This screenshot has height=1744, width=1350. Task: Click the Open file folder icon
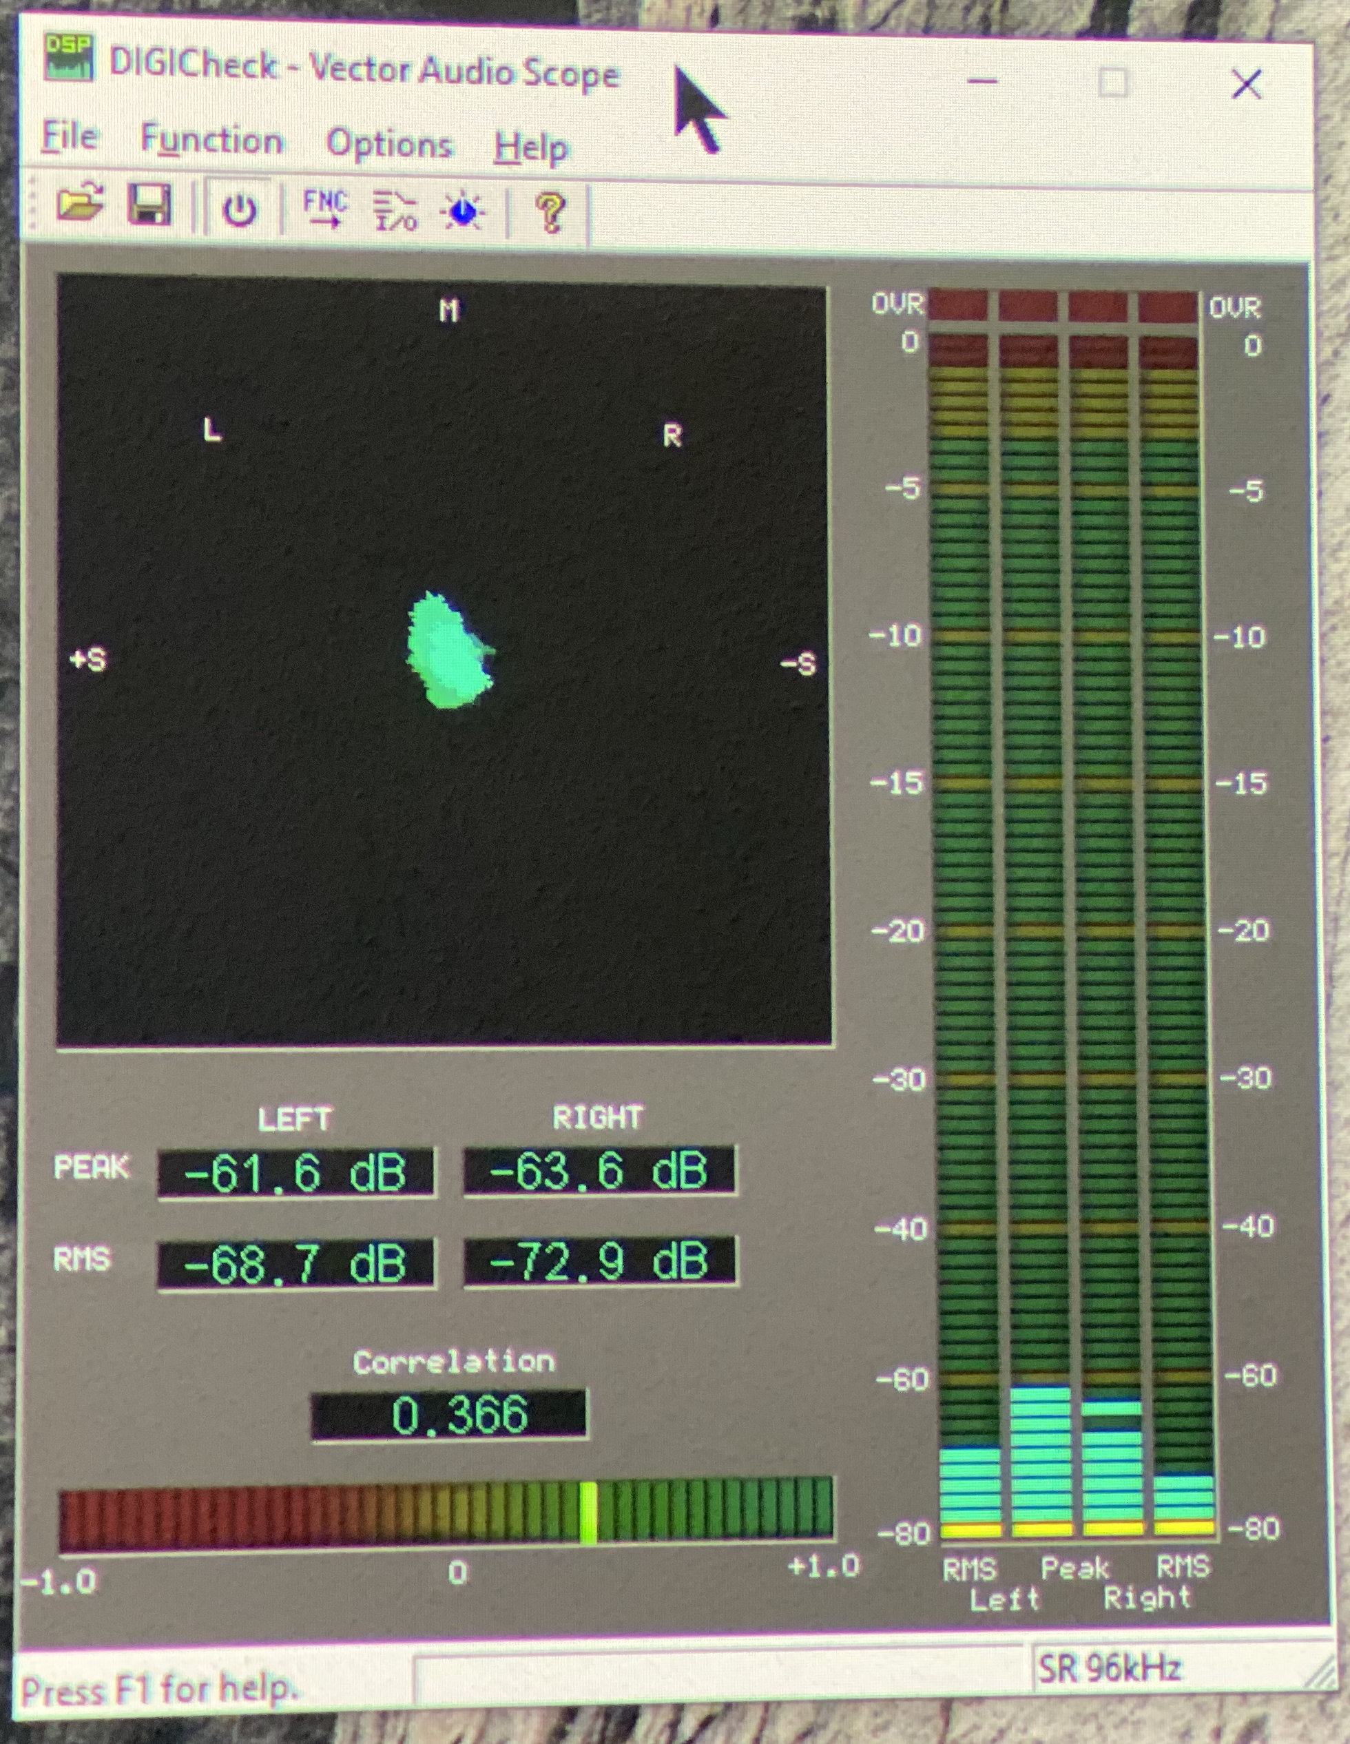click(80, 204)
